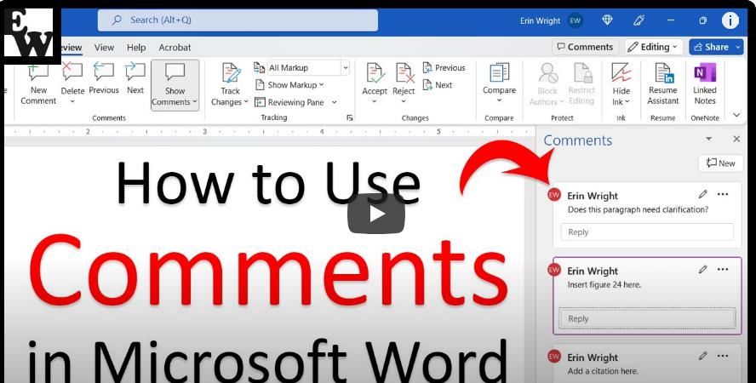Play the video with the center play button

pos(376,214)
